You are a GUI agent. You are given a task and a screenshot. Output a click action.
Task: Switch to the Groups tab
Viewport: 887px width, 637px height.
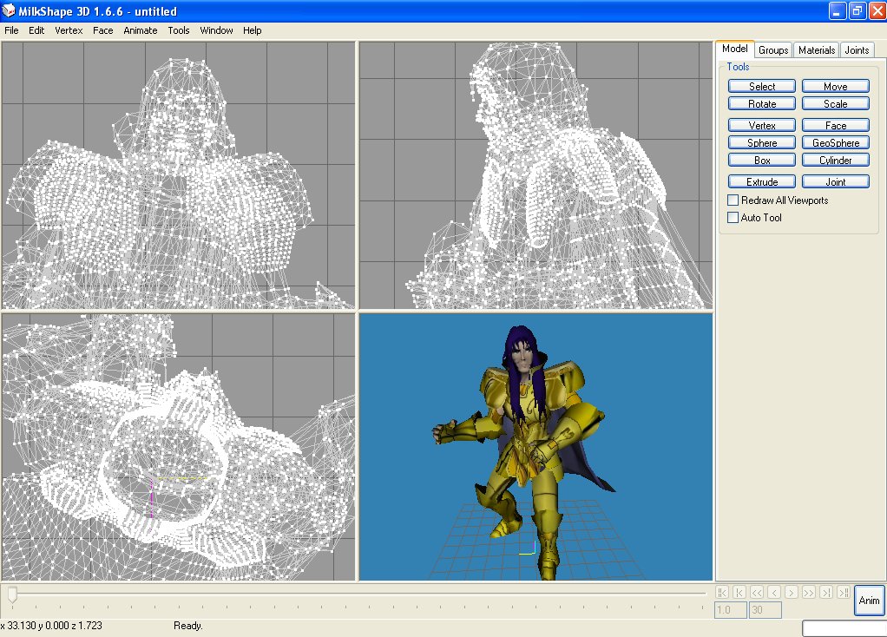point(772,50)
